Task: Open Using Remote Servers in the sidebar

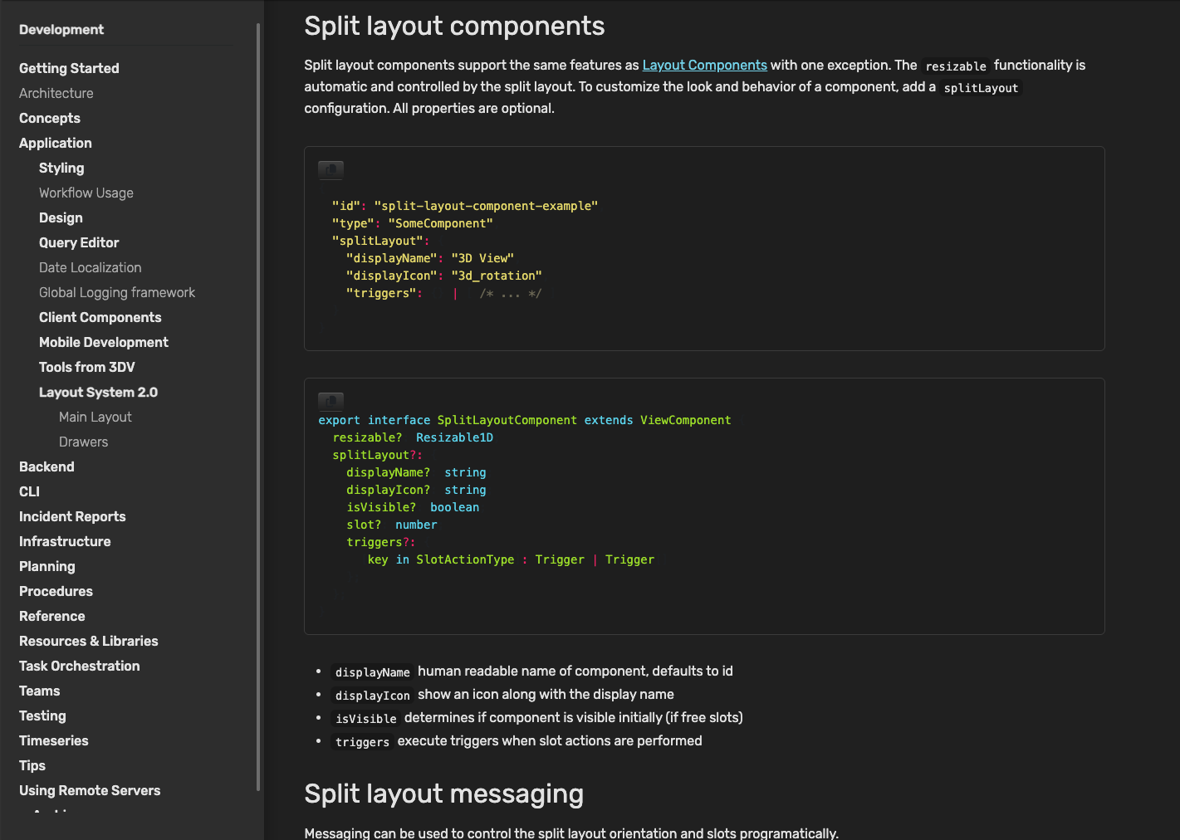Action: tap(90, 790)
